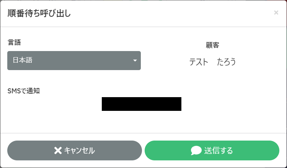
Task: Click the blacked-out SMS phone number field
Action: 142,104
